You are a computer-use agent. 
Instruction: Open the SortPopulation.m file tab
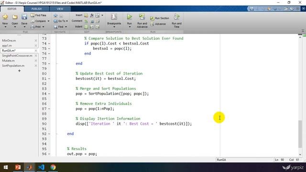point(13,66)
